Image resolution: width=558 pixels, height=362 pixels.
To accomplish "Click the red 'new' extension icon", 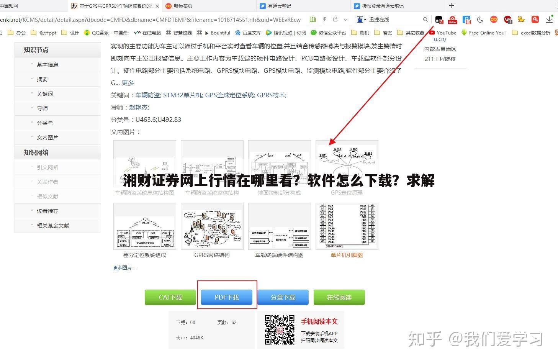I will point(453,20).
